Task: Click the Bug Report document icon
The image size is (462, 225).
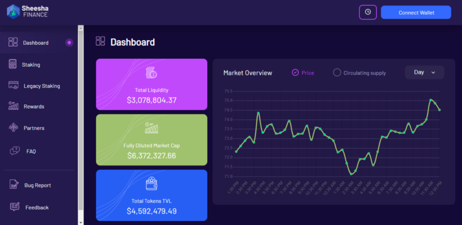Action: point(14,184)
